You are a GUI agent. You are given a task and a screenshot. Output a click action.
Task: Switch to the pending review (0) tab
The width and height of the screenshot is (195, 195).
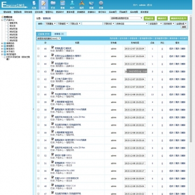point(59,34)
